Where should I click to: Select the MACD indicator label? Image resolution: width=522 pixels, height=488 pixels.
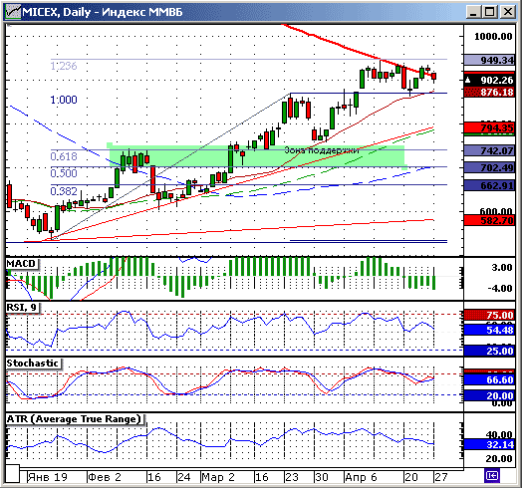(x=22, y=264)
